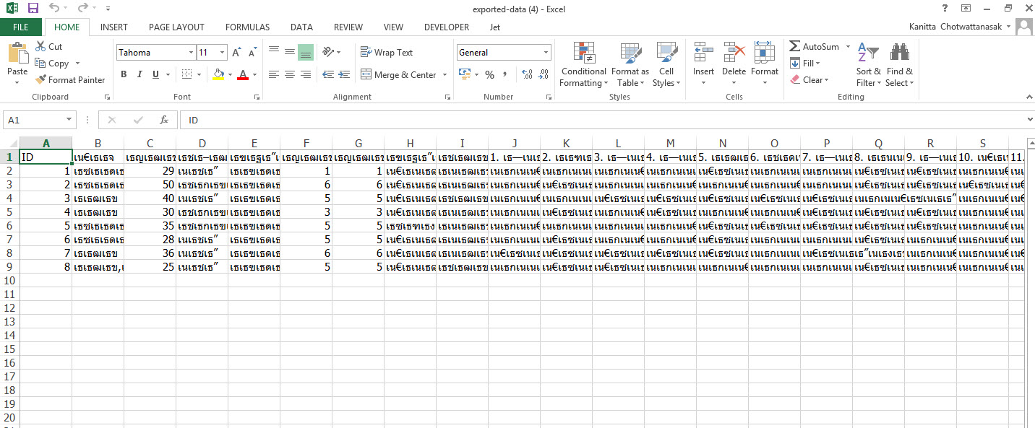Open the Font Color dropdown arrow
This screenshot has height=428, width=1035.
254,74
